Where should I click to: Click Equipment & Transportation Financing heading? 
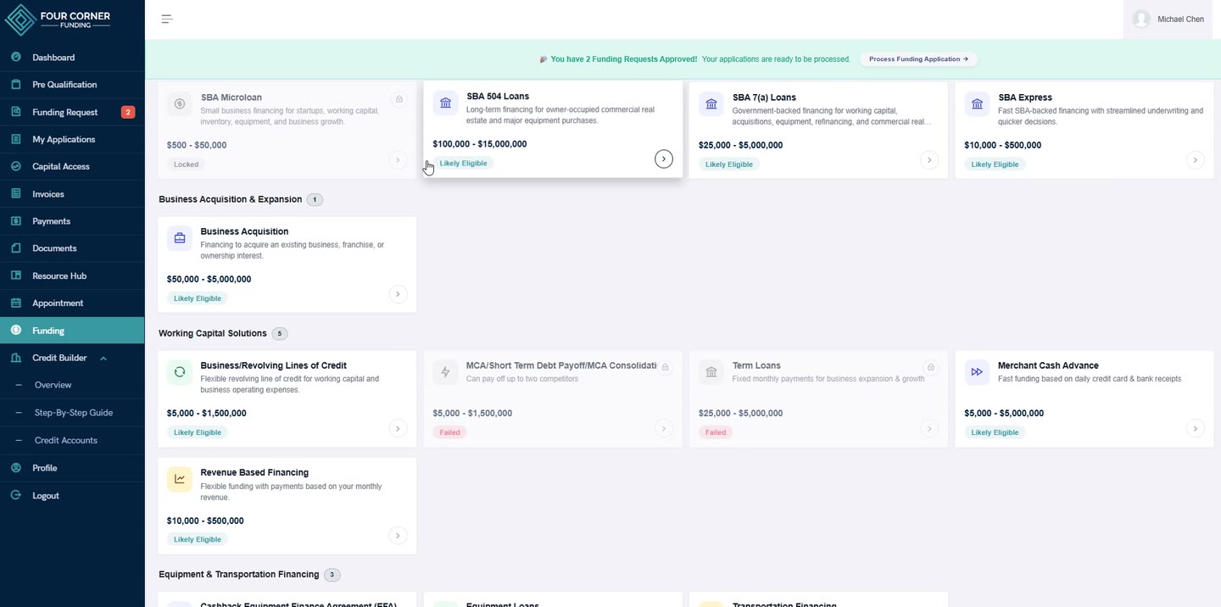pos(239,574)
